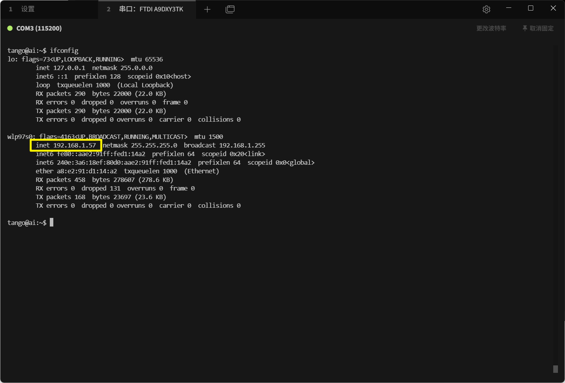Viewport: 565px width, 383px height.
Task: Click the 更改波特率 button
Action: pos(491,28)
